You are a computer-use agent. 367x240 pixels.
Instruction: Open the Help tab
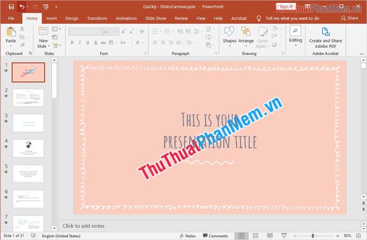tap(218, 18)
